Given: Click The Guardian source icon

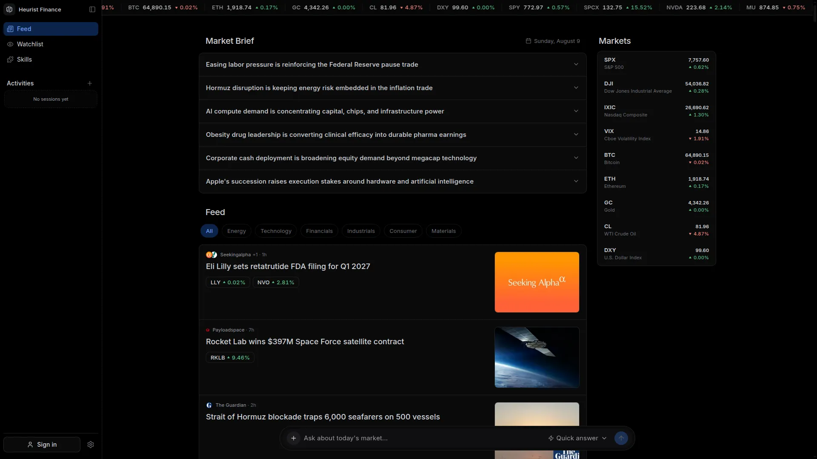Looking at the screenshot, I should pos(209,405).
